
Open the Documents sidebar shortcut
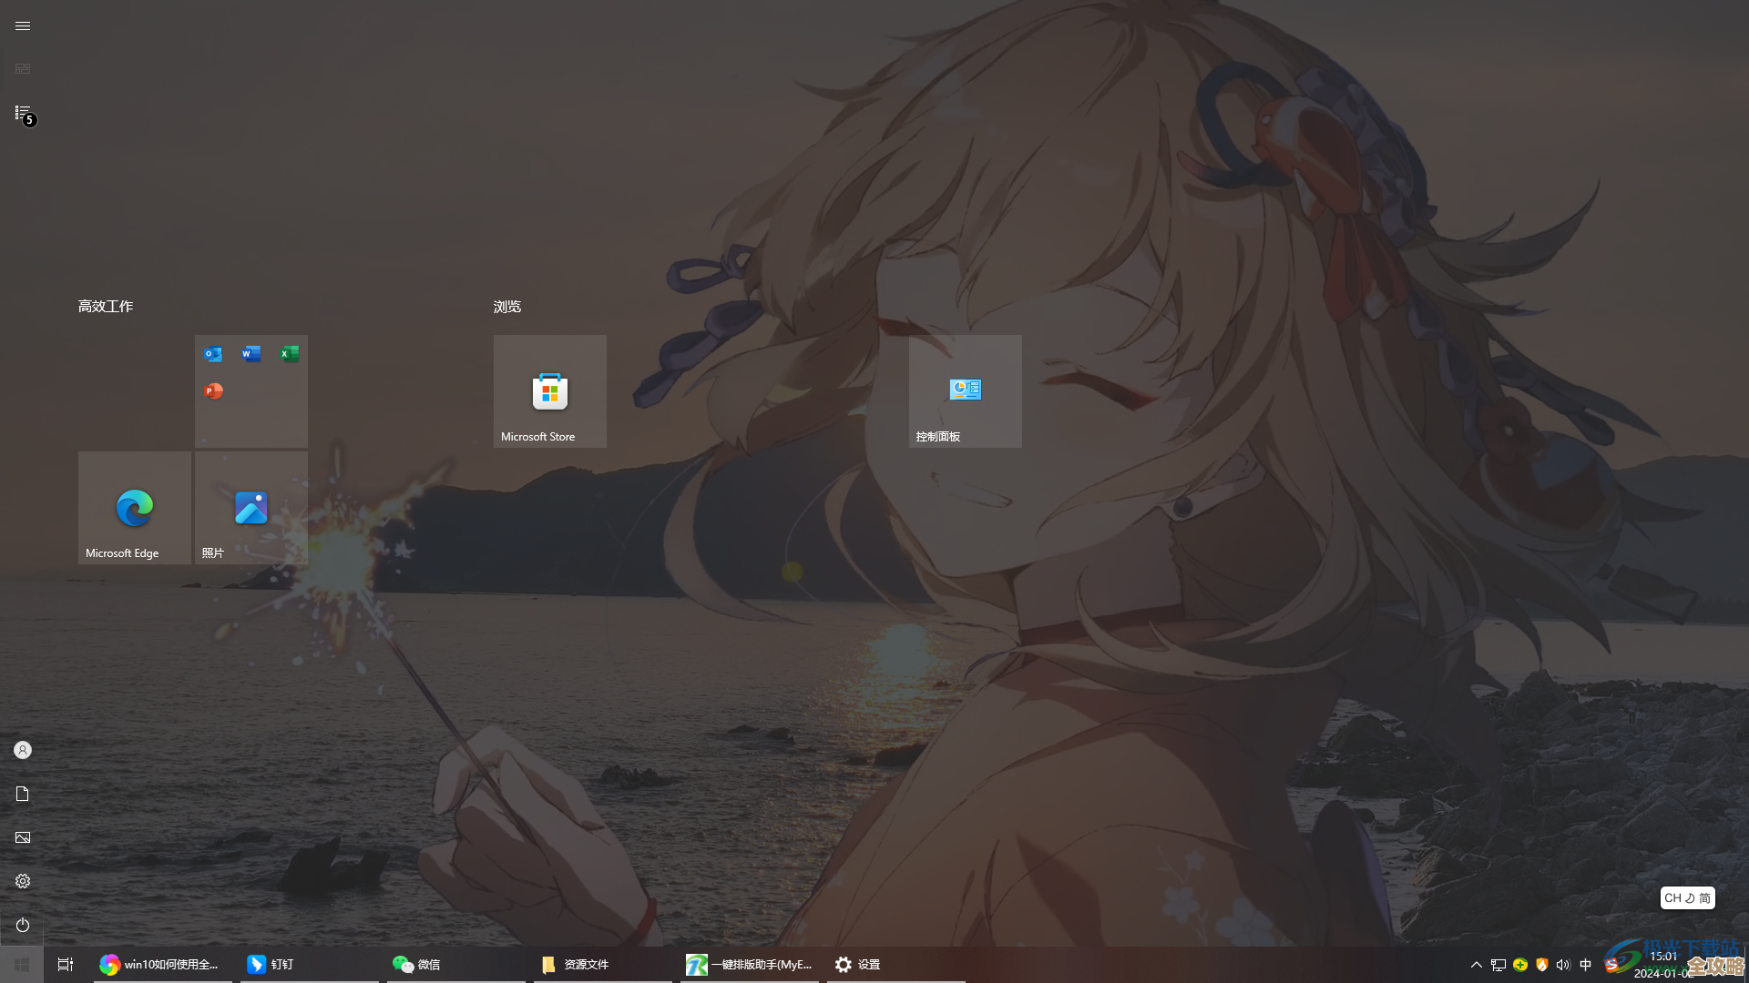pyautogui.click(x=23, y=794)
